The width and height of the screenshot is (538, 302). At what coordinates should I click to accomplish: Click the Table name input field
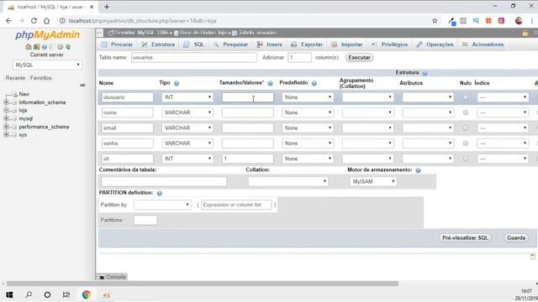pyautogui.click(x=194, y=58)
